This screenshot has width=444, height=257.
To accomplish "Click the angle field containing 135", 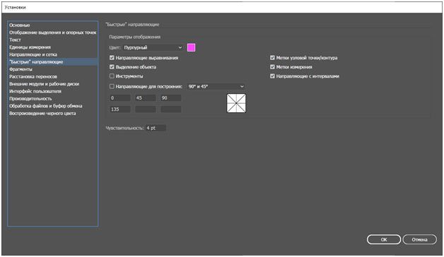I will [120, 109].
